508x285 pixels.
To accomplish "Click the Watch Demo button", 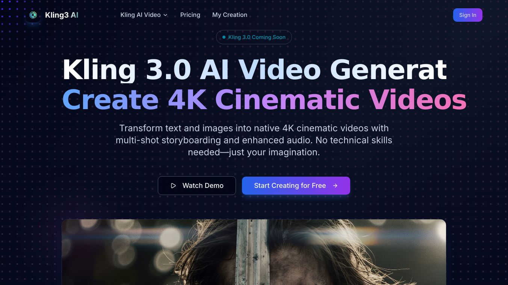I will [x=197, y=186].
